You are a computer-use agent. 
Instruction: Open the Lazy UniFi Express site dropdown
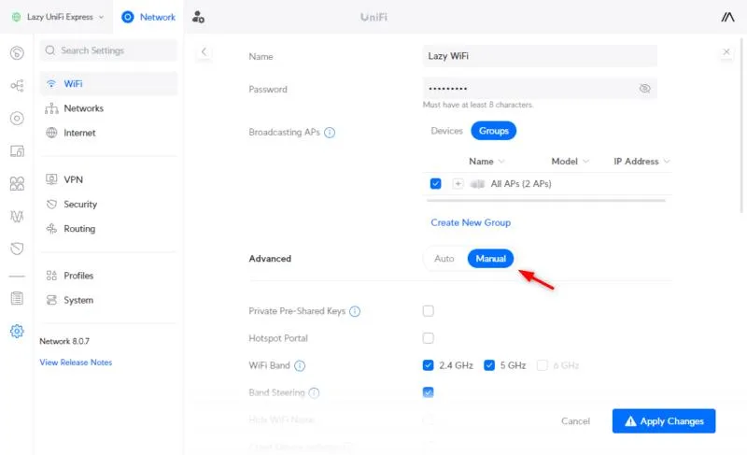coord(58,17)
